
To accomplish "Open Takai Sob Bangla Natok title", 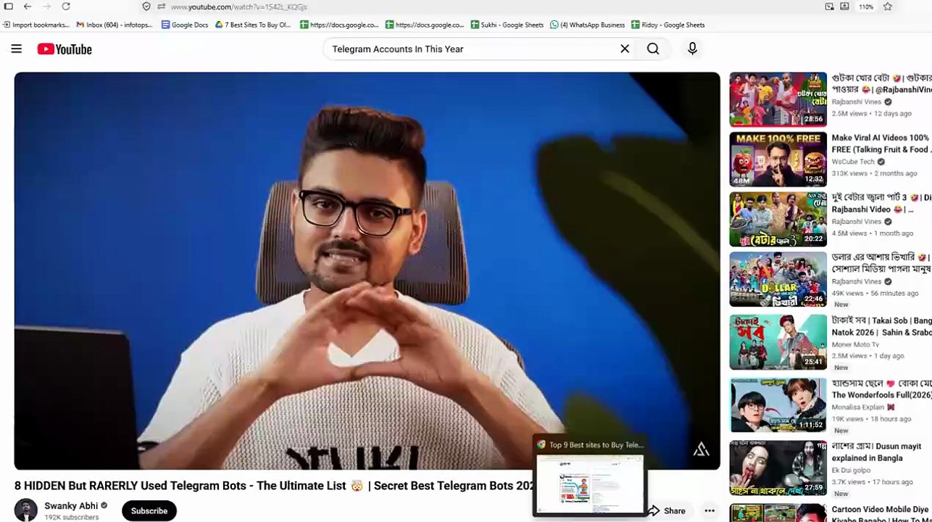I will tap(881, 326).
